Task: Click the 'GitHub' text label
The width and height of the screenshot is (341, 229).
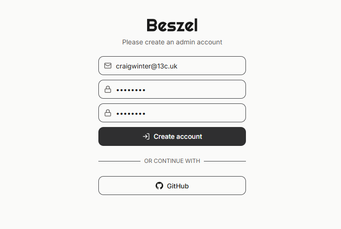Action: pyautogui.click(x=178, y=186)
